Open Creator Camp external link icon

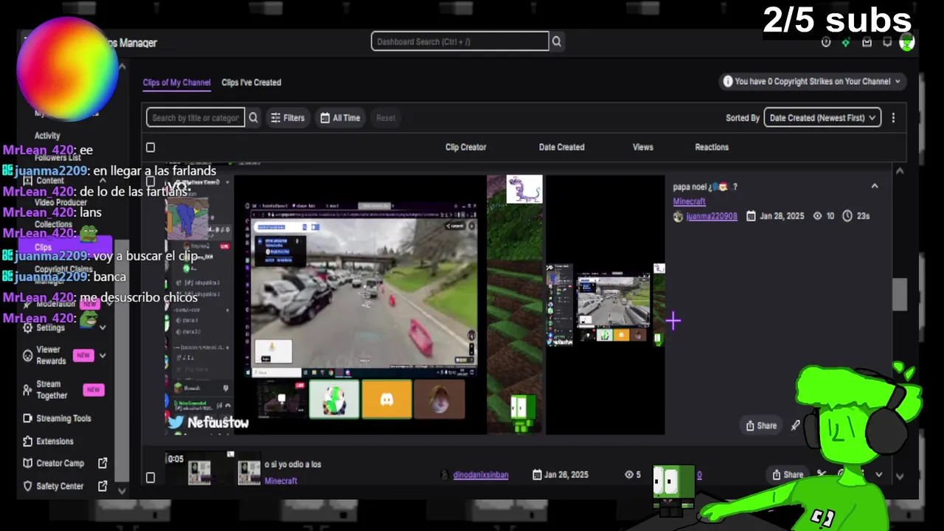pos(103,463)
